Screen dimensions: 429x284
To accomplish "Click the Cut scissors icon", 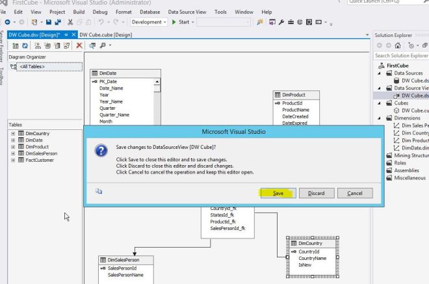I will [70, 23].
